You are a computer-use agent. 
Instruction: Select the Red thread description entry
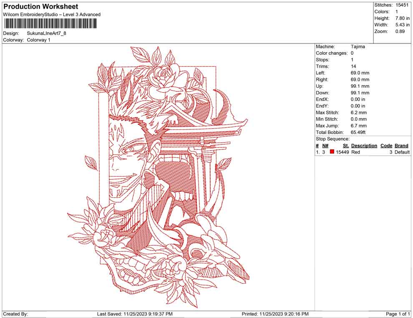(x=355, y=152)
